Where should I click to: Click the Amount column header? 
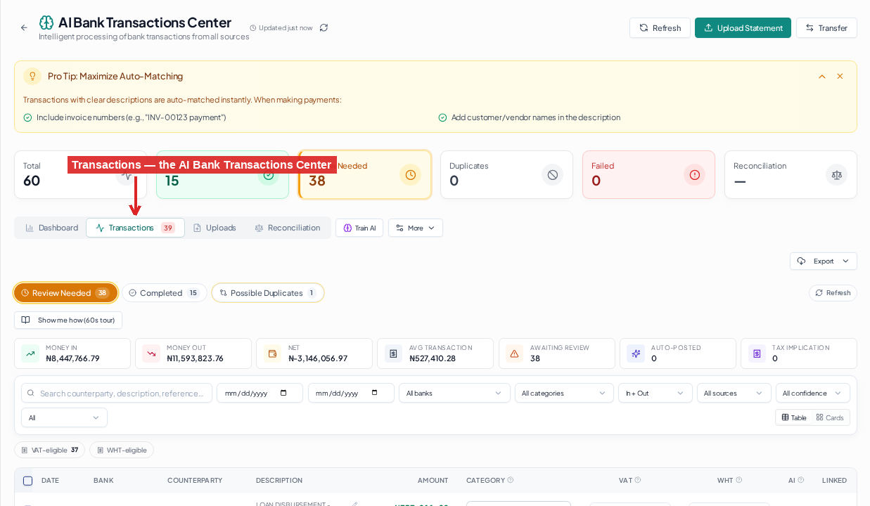point(433,480)
